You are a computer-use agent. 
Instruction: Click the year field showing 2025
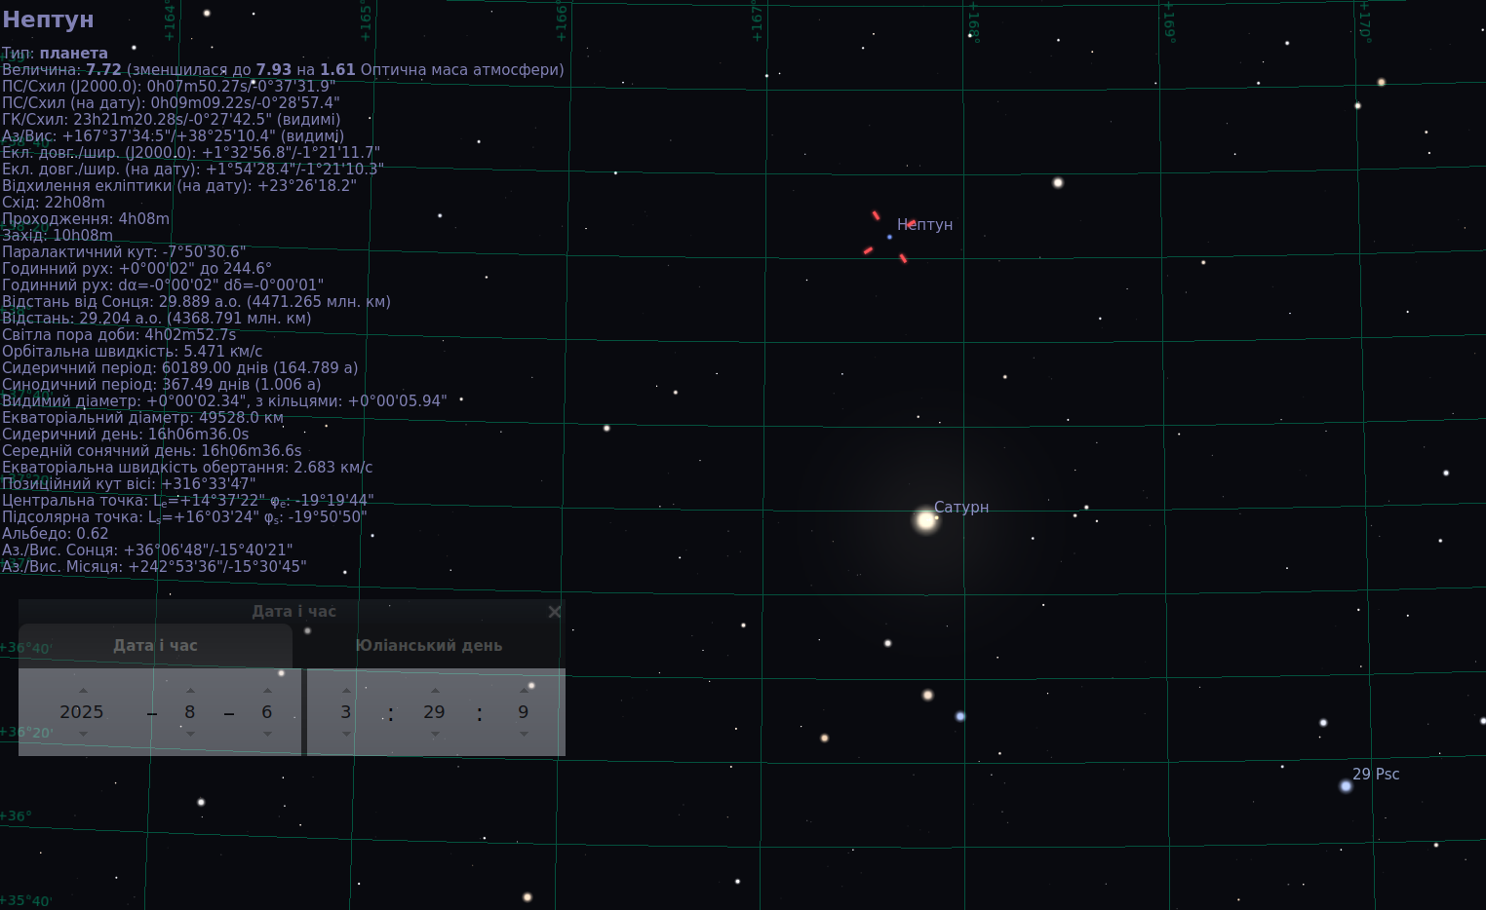coord(82,712)
